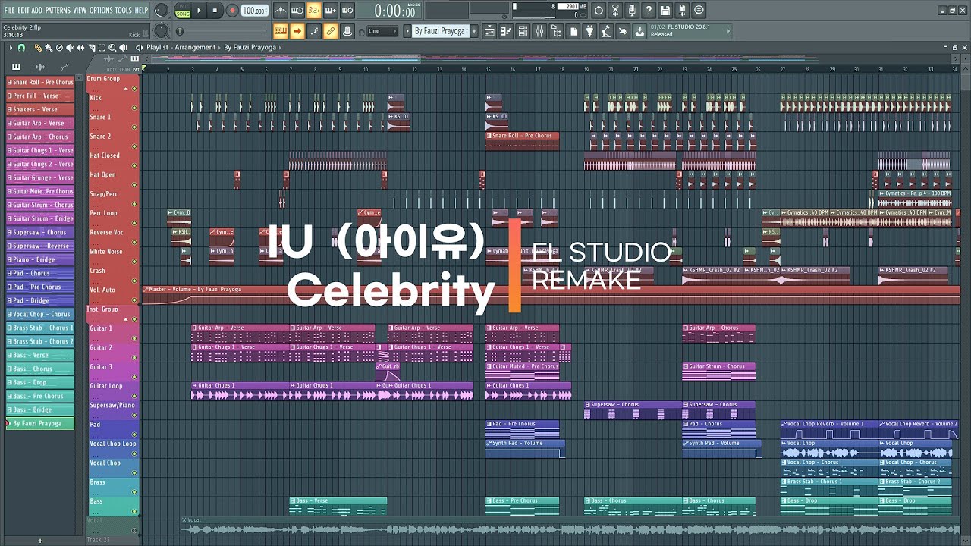The height and width of the screenshot is (546, 971).
Task: Toggle the playlist snap magnet
Action: [21, 48]
